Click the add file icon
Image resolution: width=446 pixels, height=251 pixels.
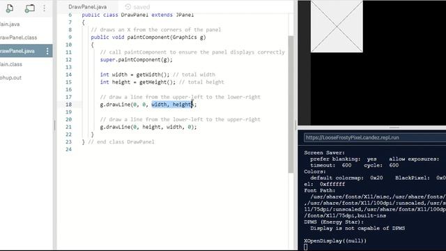point(9,8)
